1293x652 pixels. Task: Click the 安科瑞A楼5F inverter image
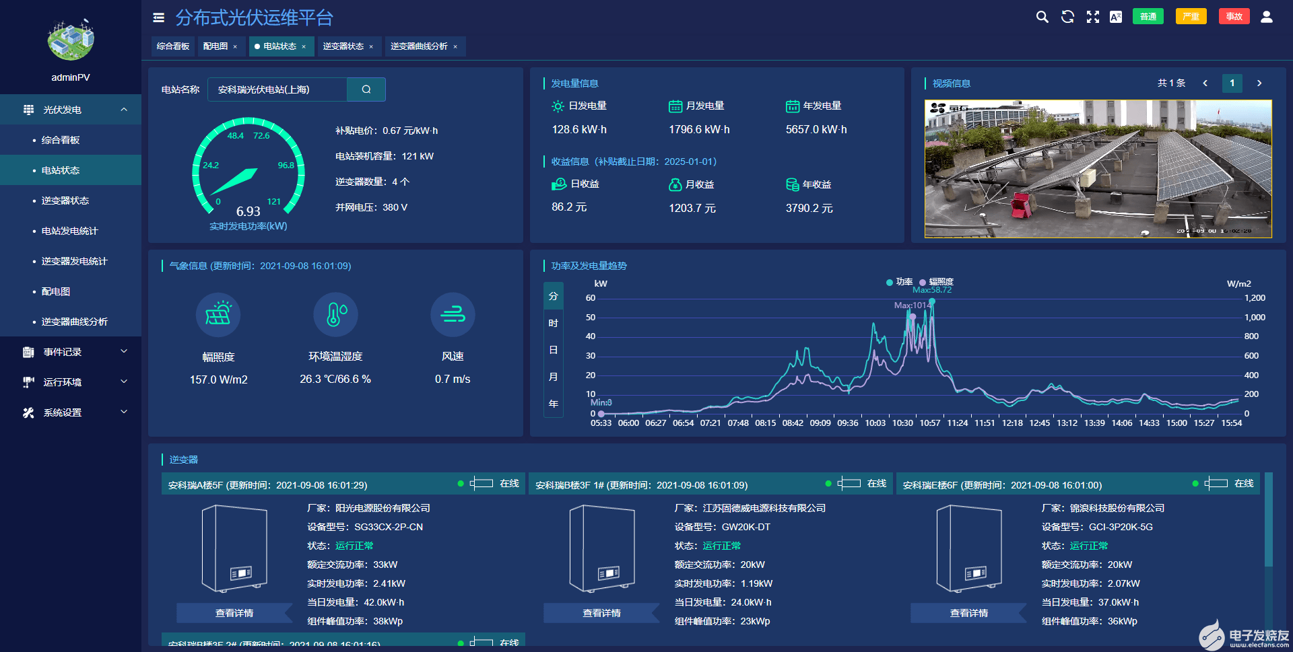(x=234, y=548)
